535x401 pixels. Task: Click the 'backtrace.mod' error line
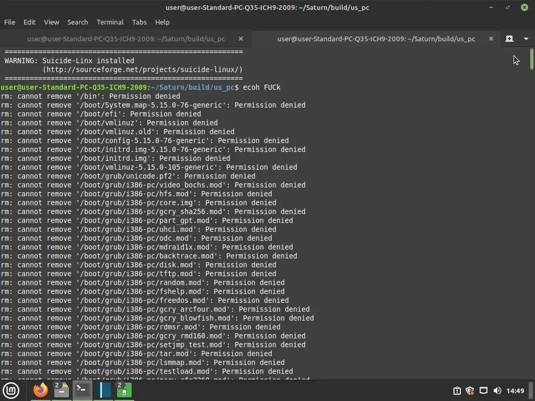pyautogui.click(x=149, y=256)
